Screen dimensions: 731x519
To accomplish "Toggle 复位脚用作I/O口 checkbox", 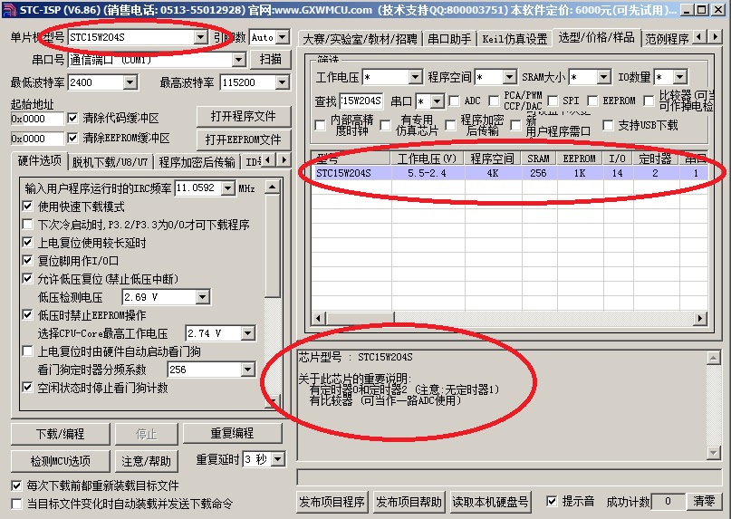I will [x=27, y=261].
